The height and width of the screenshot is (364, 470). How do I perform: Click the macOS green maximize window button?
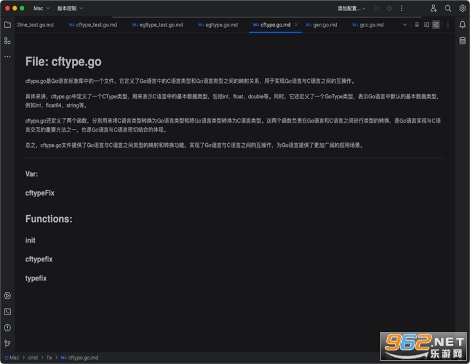[22, 8]
